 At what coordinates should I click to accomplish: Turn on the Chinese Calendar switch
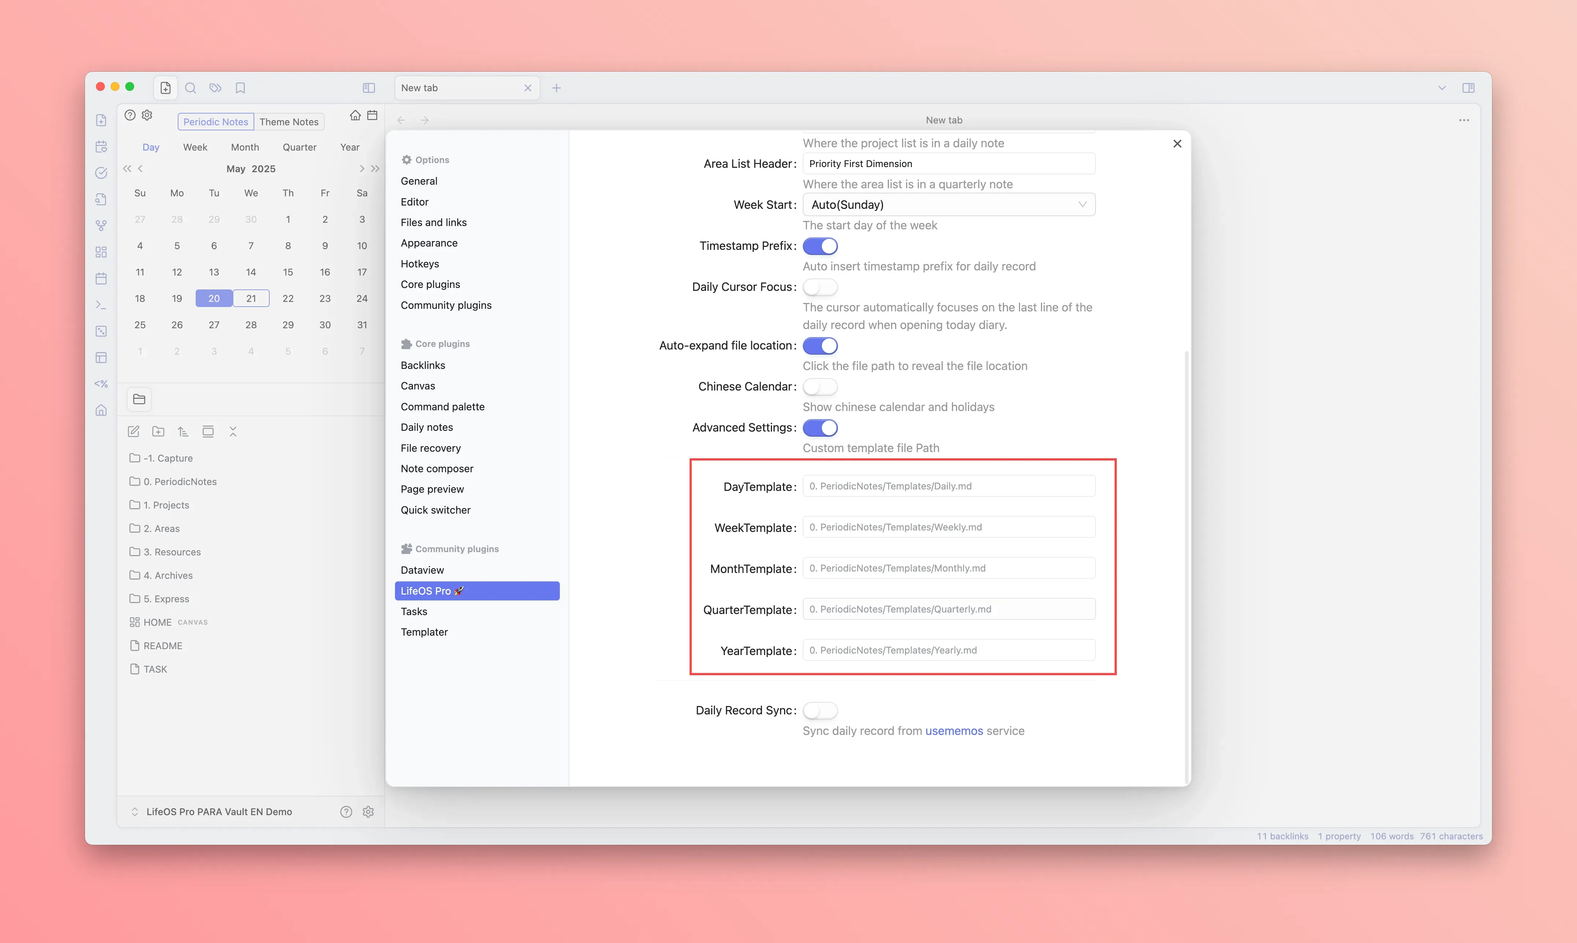click(x=820, y=387)
